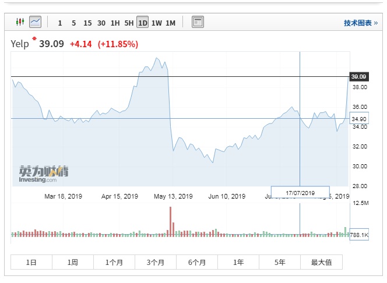Switch to the 1W weekly interval
The height and width of the screenshot is (283, 387).
click(x=157, y=23)
